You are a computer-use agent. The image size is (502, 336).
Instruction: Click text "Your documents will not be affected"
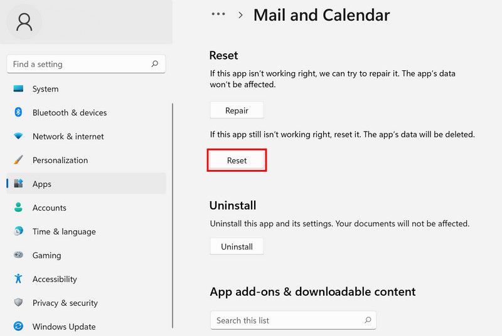tap(402, 223)
